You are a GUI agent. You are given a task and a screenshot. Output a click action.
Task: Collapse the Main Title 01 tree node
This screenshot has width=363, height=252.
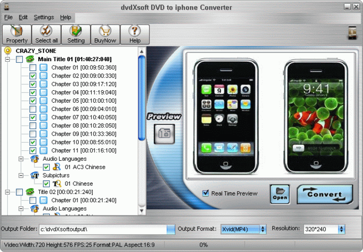8,60
